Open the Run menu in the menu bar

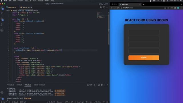click(x=35, y=1)
